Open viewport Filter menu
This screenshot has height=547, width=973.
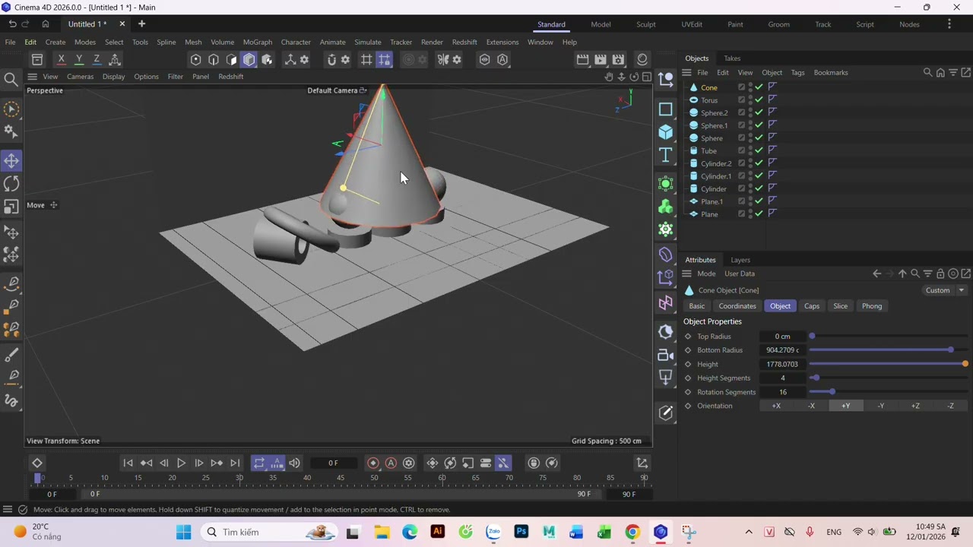pyautogui.click(x=175, y=77)
